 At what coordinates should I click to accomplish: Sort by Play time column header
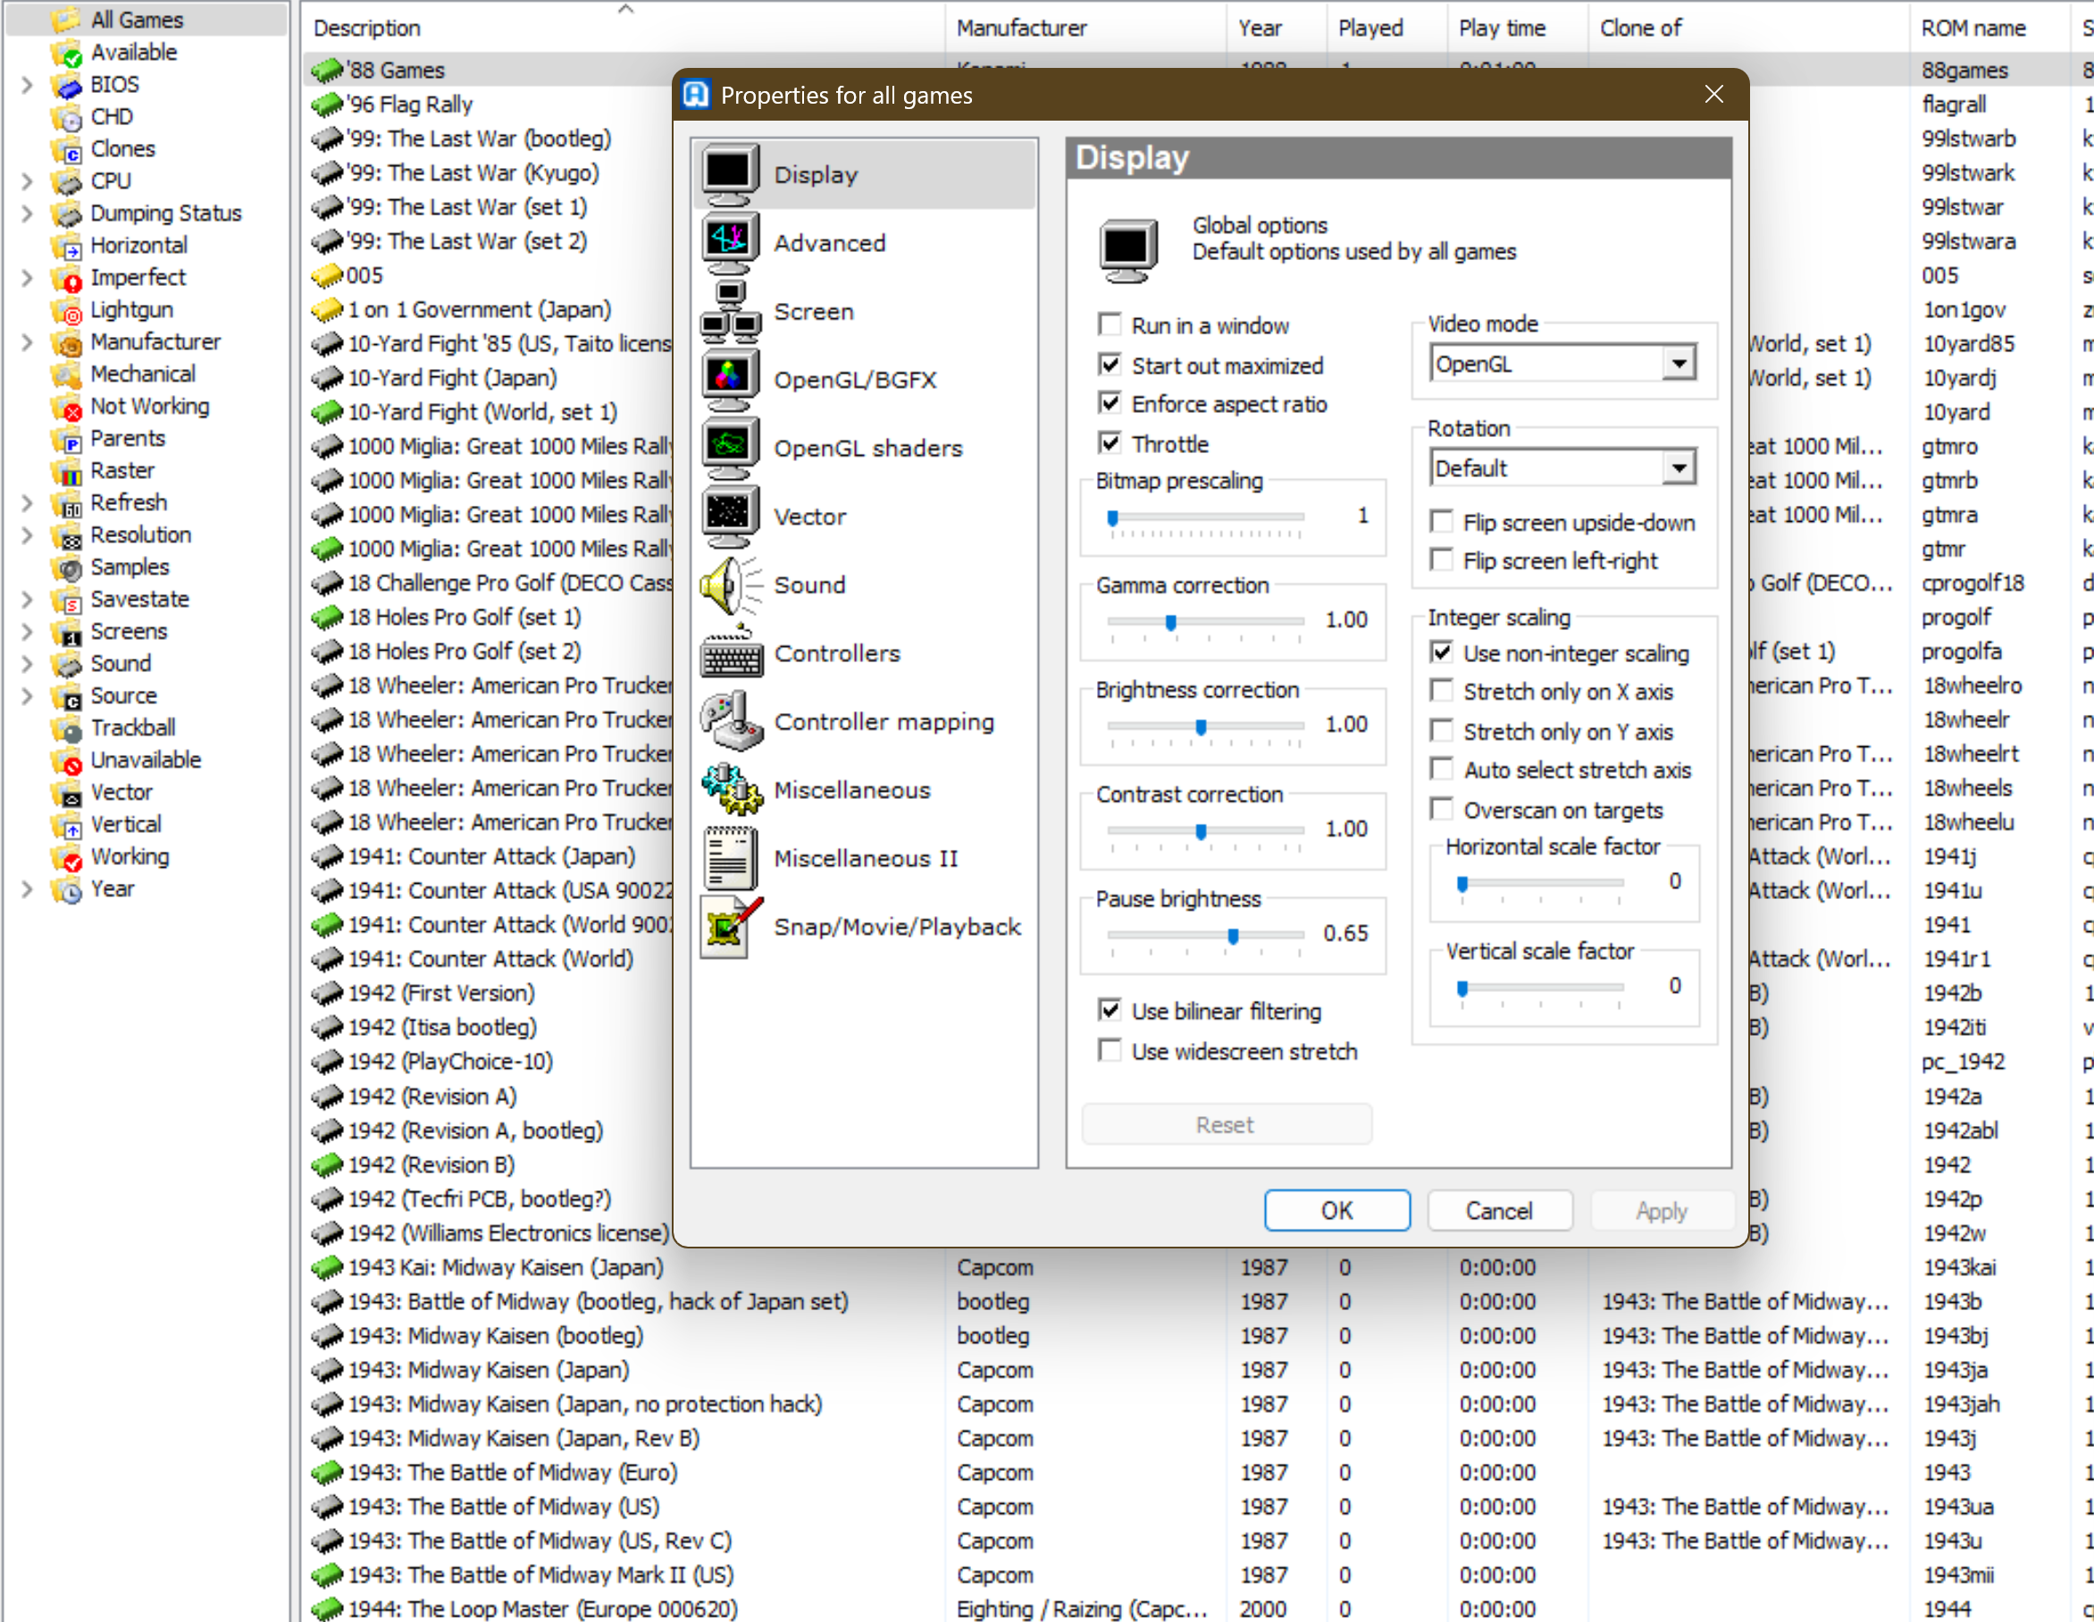(1517, 28)
